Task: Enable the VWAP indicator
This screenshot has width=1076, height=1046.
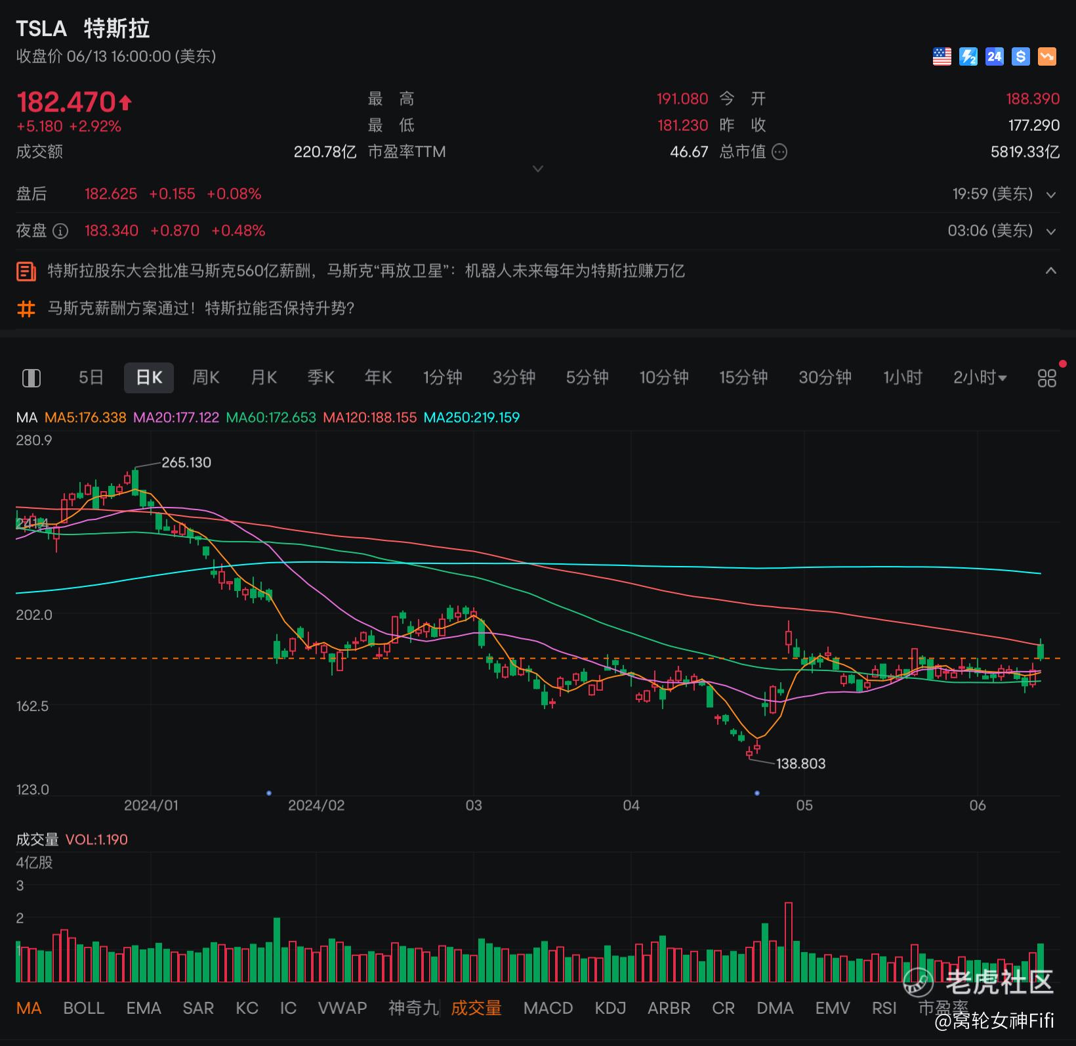Action: (342, 1008)
